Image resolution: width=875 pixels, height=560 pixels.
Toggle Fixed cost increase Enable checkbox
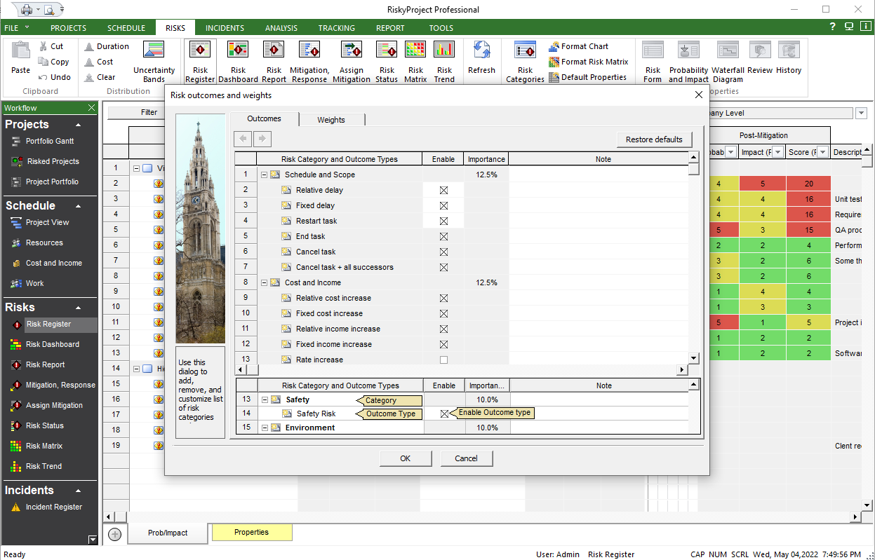[x=443, y=313]
